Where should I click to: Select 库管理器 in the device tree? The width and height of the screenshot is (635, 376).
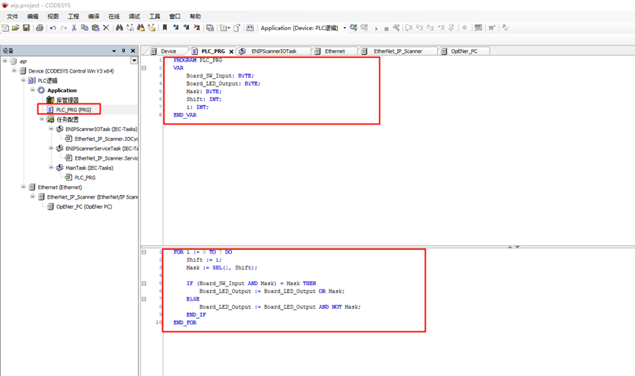(68, 100)
